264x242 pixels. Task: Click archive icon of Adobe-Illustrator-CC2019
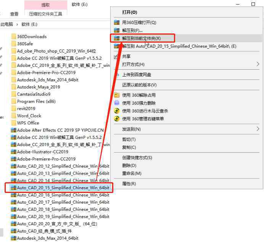(13, 152)
